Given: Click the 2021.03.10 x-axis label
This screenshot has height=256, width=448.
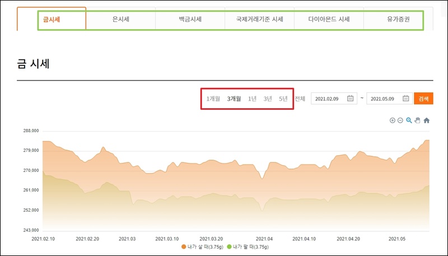Looking at the screenshot, I should point(167,239).
